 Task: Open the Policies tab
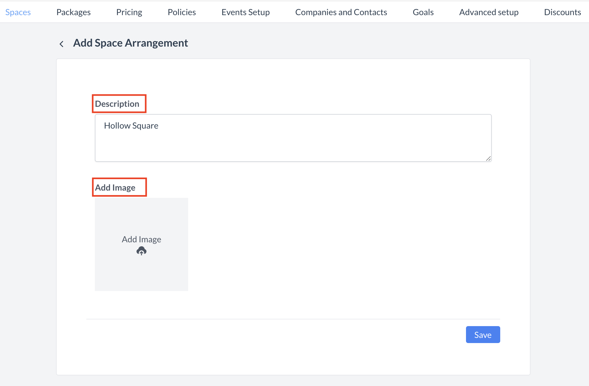click(x=181, y=12)
